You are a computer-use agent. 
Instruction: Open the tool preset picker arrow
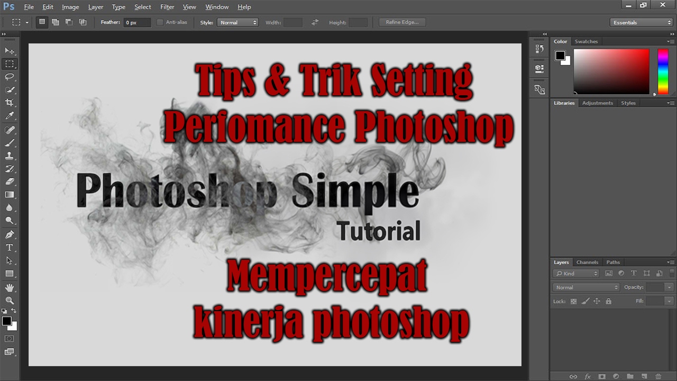coord(27,22)
